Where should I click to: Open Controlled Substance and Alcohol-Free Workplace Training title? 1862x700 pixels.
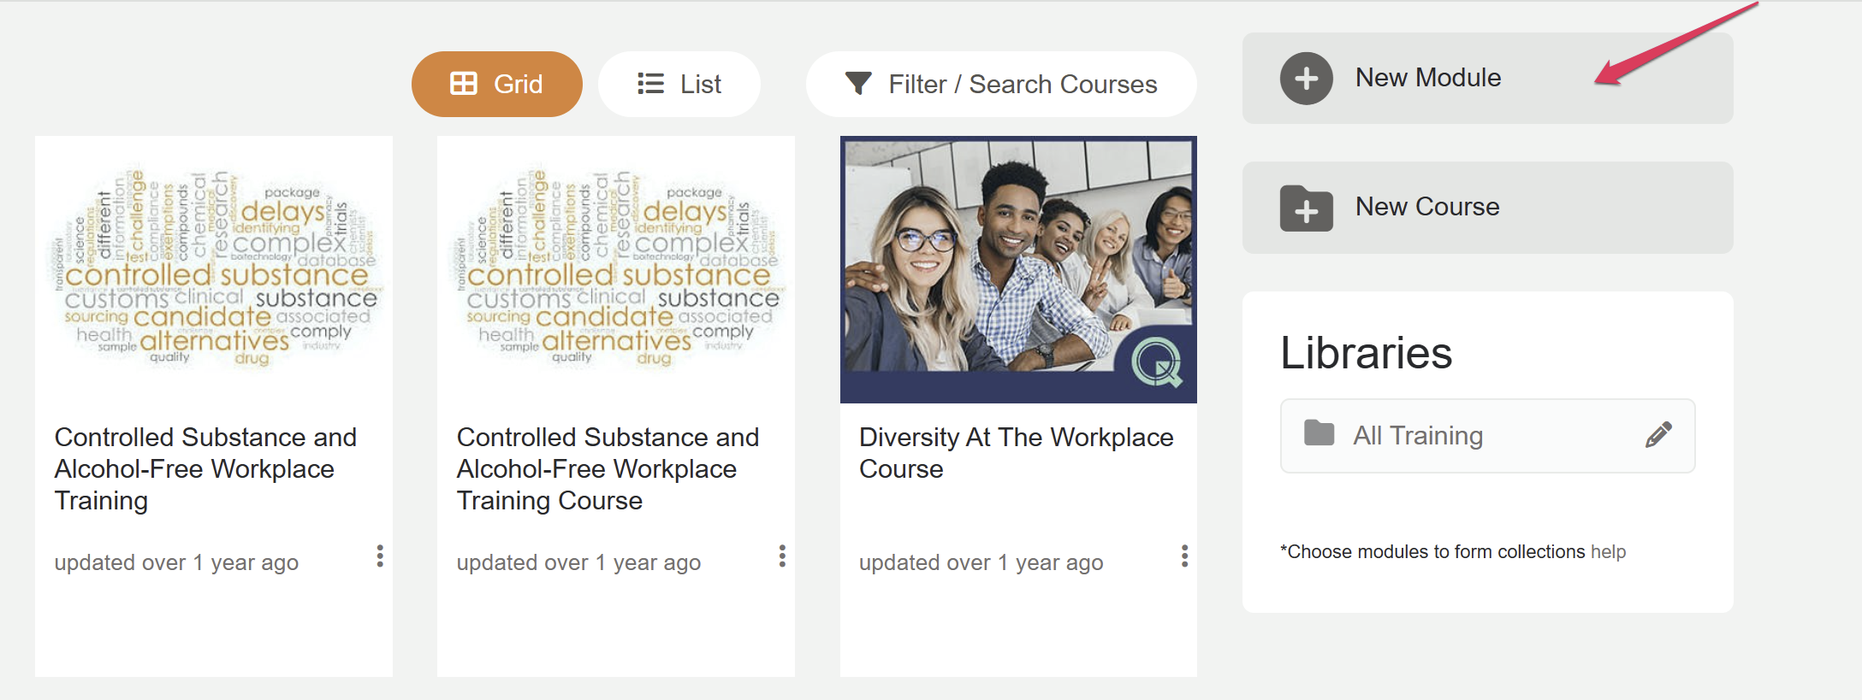205,468
